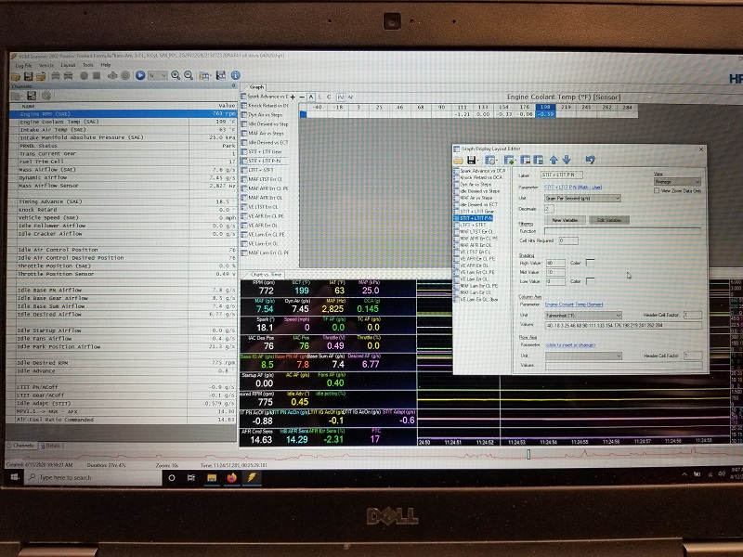This screenshot has width=743, height=557.
Task: Switch to the Chart vs. Time tab
Action: pyautogui.click(x=266, y=274)
